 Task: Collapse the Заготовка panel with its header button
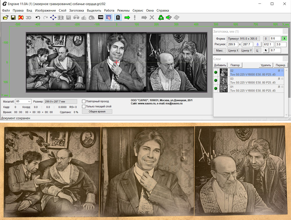pos(285,31)
